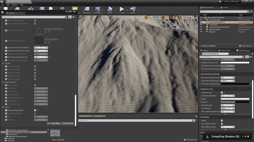Open the Edit menu

tap(8, 5)
